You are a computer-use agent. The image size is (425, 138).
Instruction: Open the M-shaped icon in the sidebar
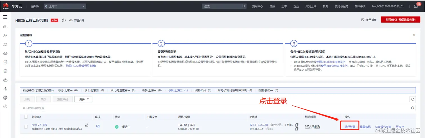[5, 45]
